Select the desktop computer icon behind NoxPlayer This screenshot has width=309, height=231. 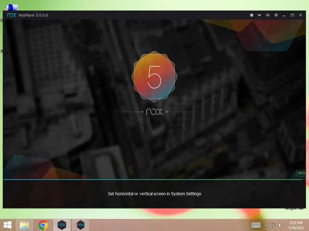click(12, 7)
